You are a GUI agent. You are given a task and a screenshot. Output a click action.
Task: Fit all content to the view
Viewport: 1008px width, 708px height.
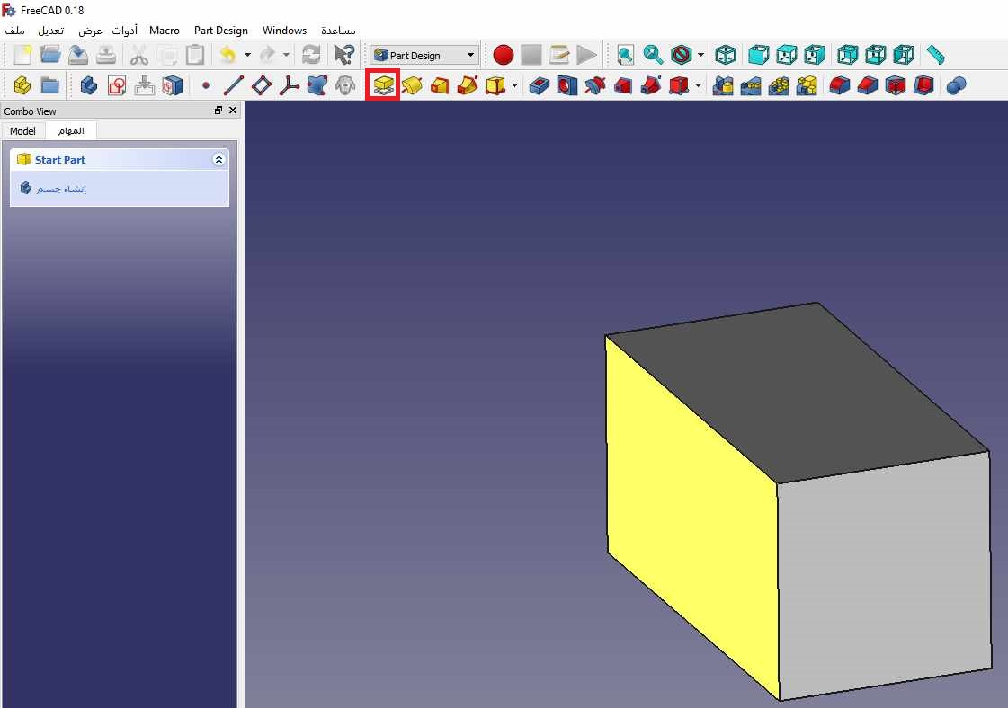[625, 55]
